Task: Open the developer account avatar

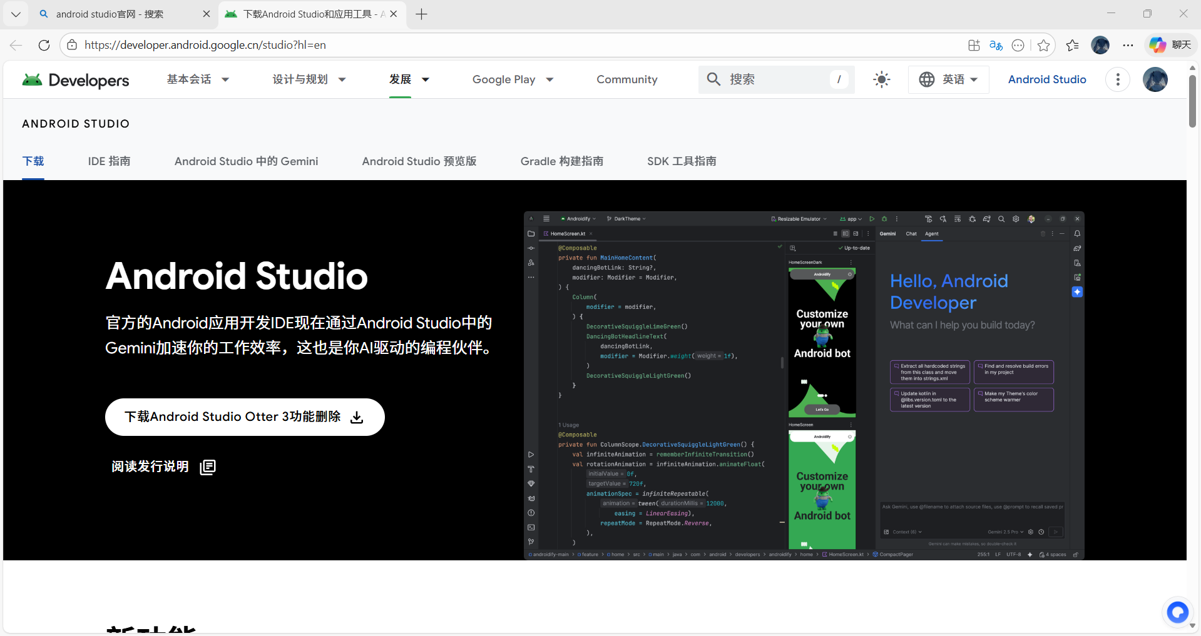Action: (x=1155, y=79)
